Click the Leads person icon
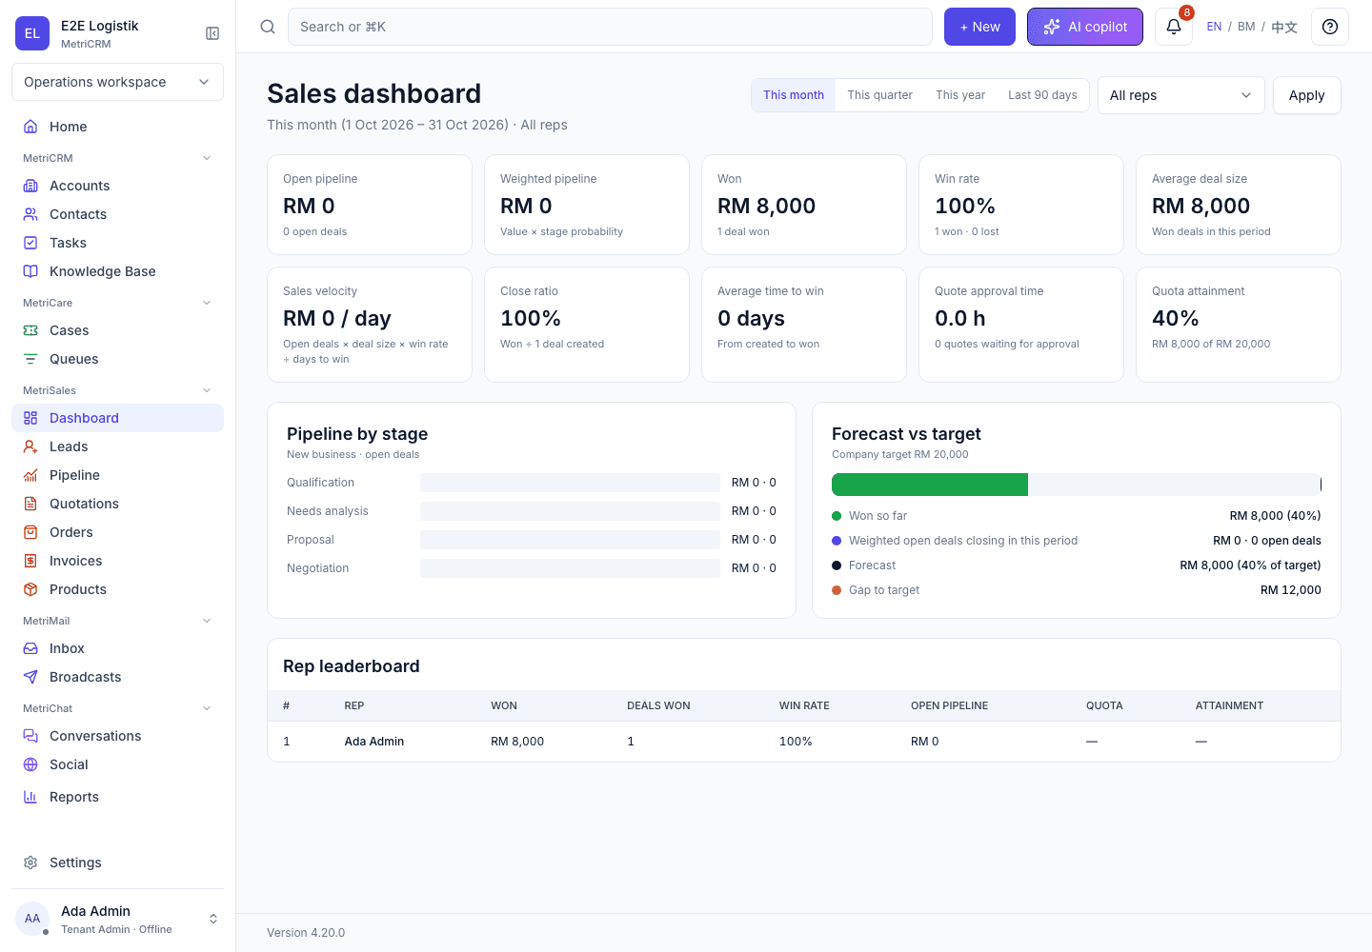Screen dimensions: 1372x952 [x=30, y=446]
